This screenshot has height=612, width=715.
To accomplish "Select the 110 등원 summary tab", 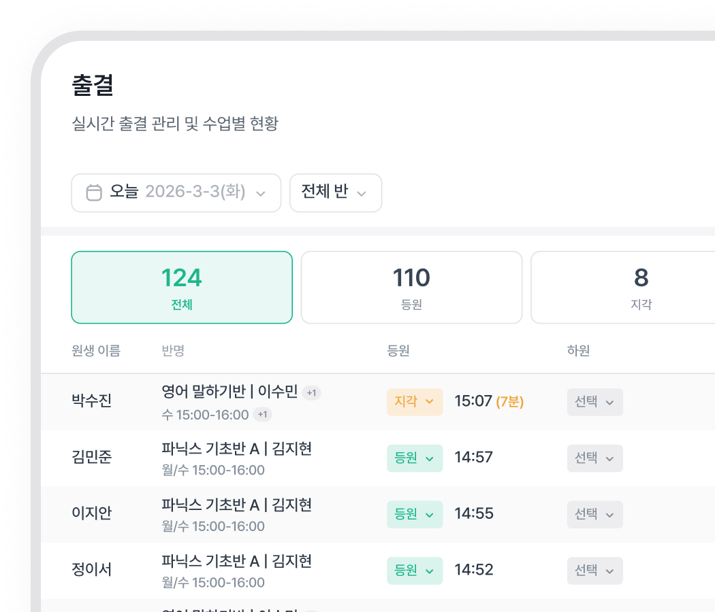I will (x=411, y=288).
